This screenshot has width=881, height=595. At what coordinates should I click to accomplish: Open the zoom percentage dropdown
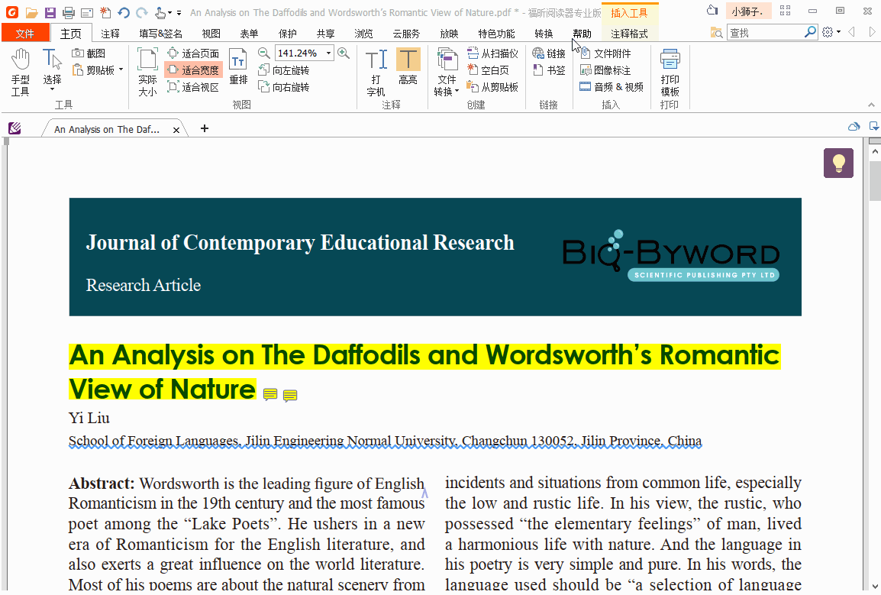pos(329,53)
